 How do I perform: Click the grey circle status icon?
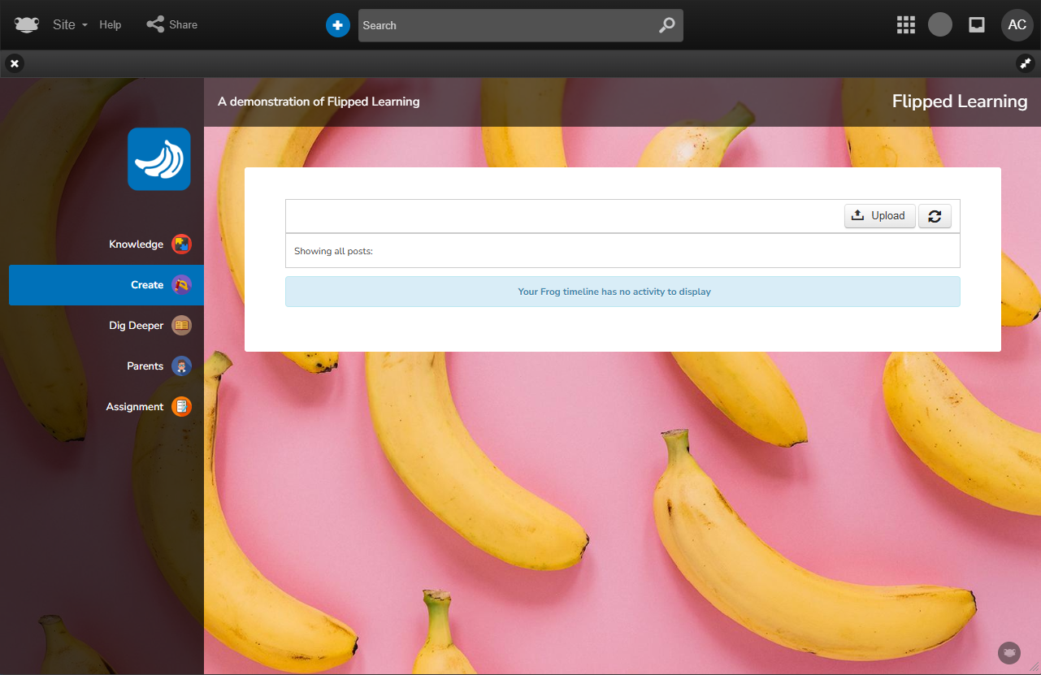tap(940, 25)
